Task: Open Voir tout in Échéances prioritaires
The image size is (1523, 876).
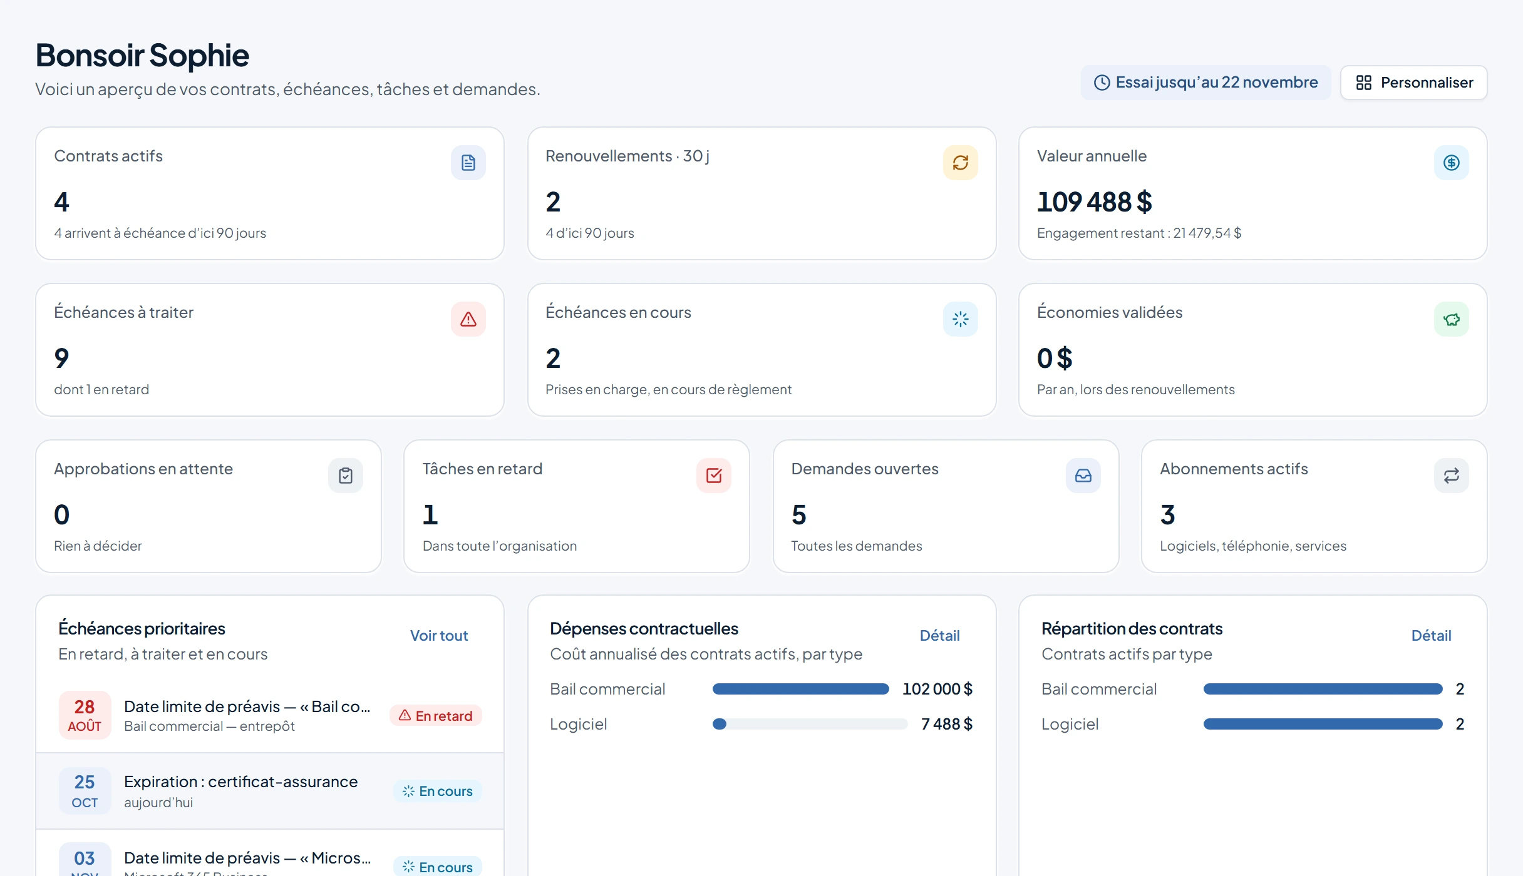Action: (438, 636)
